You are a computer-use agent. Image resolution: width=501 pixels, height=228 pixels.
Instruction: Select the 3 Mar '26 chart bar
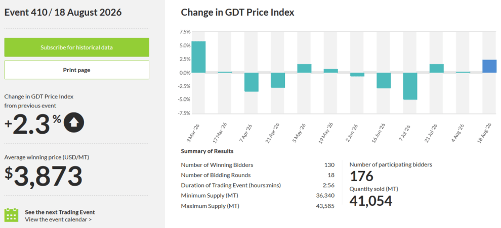[198, 57]
